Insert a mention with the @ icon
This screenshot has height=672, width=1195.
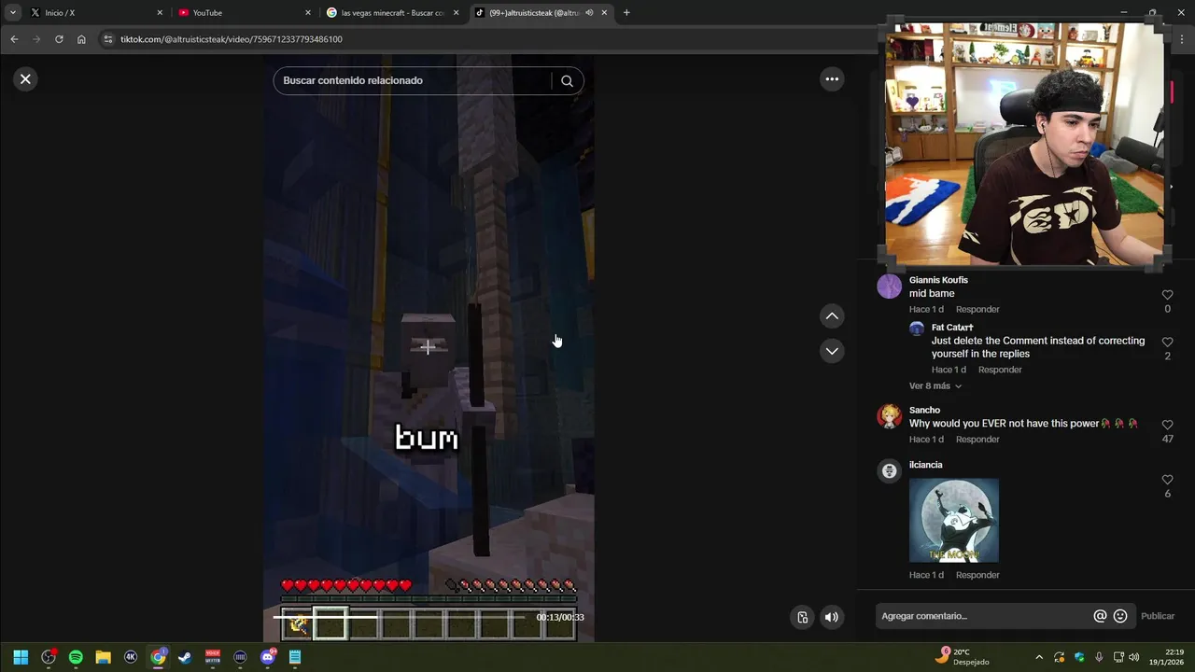(x=1100, y=616)
